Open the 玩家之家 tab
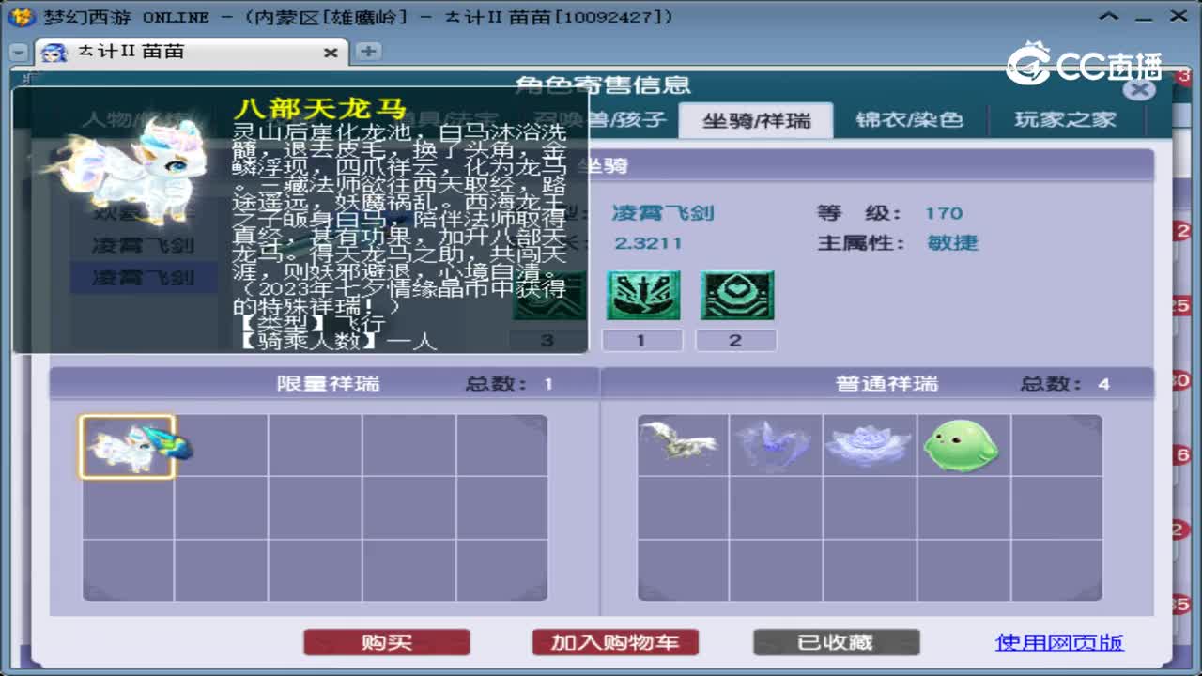This screenshot has width=1202, height=676. click(1066, 119)
